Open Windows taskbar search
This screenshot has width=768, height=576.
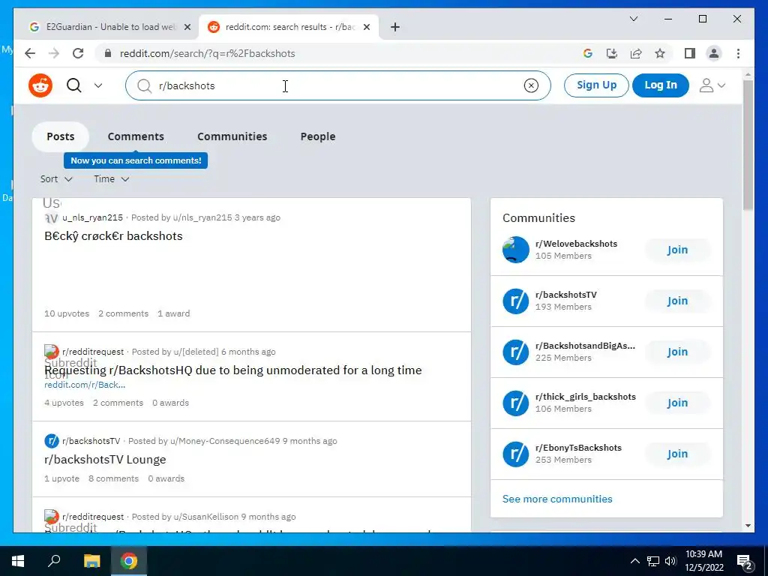54,561
